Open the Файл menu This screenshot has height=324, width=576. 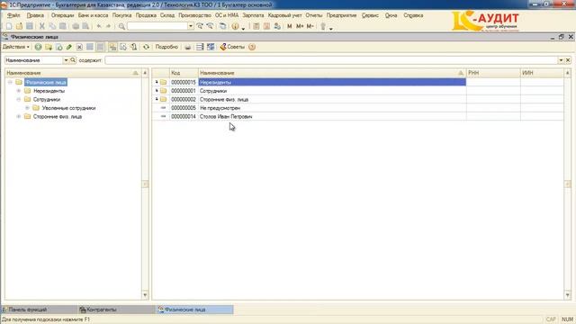(13, 15)
